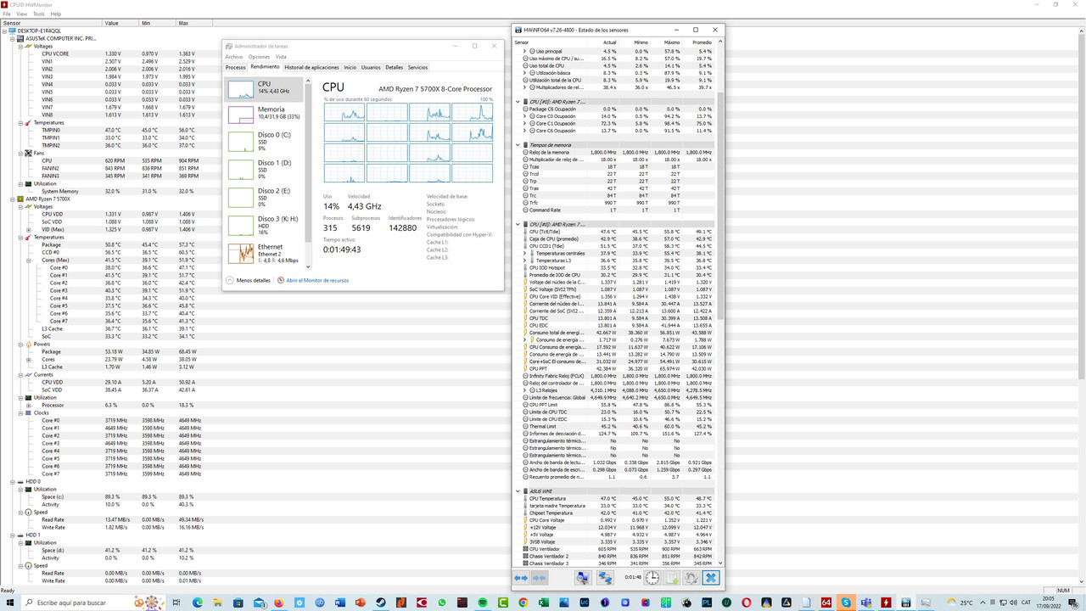Select the Memoria item in Task Manager sidebar

(x=263, y=113)
